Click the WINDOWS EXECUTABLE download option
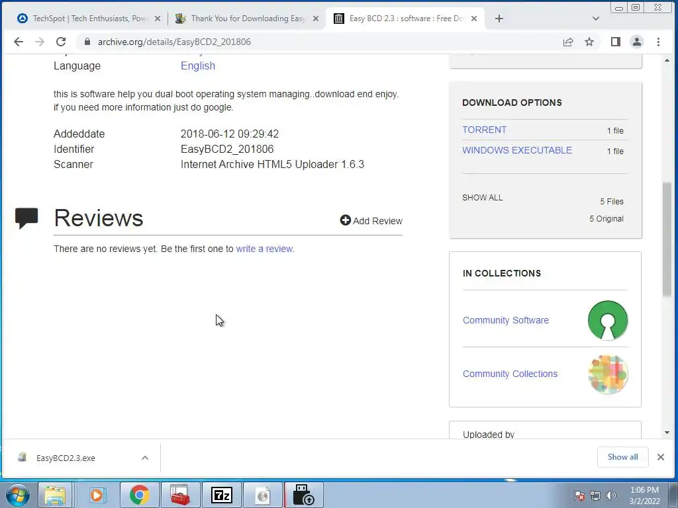The image size is (678, 508). 516,150
